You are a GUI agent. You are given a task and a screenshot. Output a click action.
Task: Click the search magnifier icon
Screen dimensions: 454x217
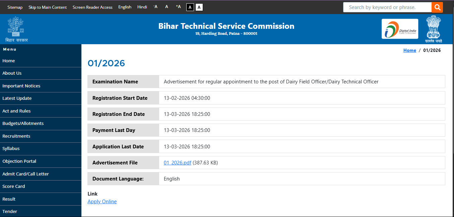coord(437,7)
